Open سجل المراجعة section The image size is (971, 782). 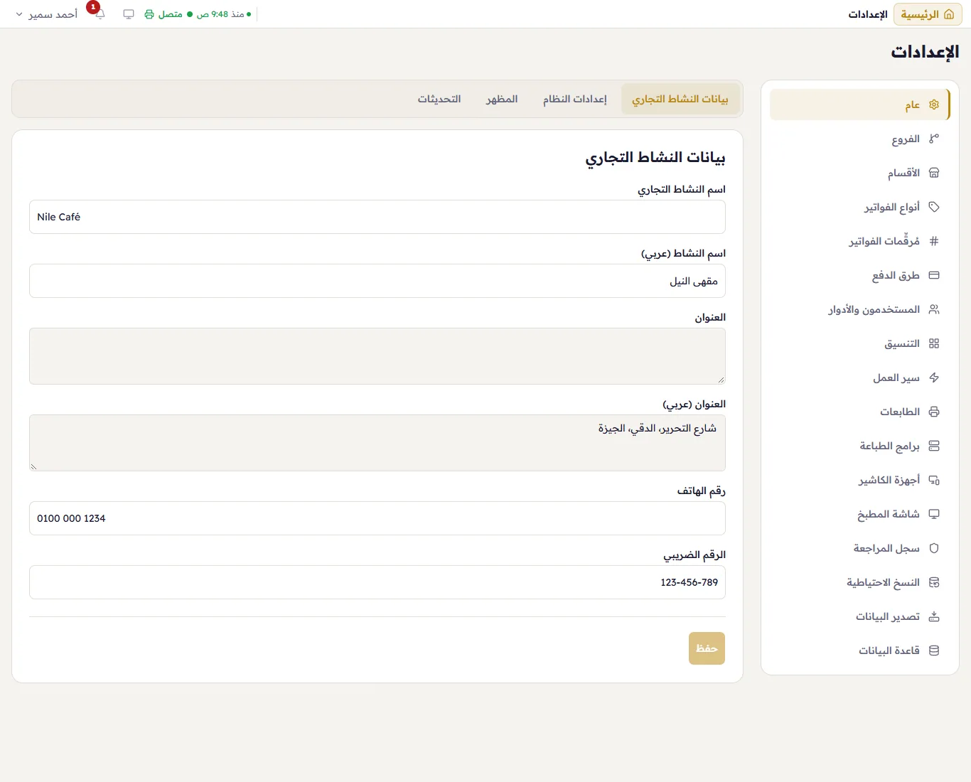tap(860, 548)
